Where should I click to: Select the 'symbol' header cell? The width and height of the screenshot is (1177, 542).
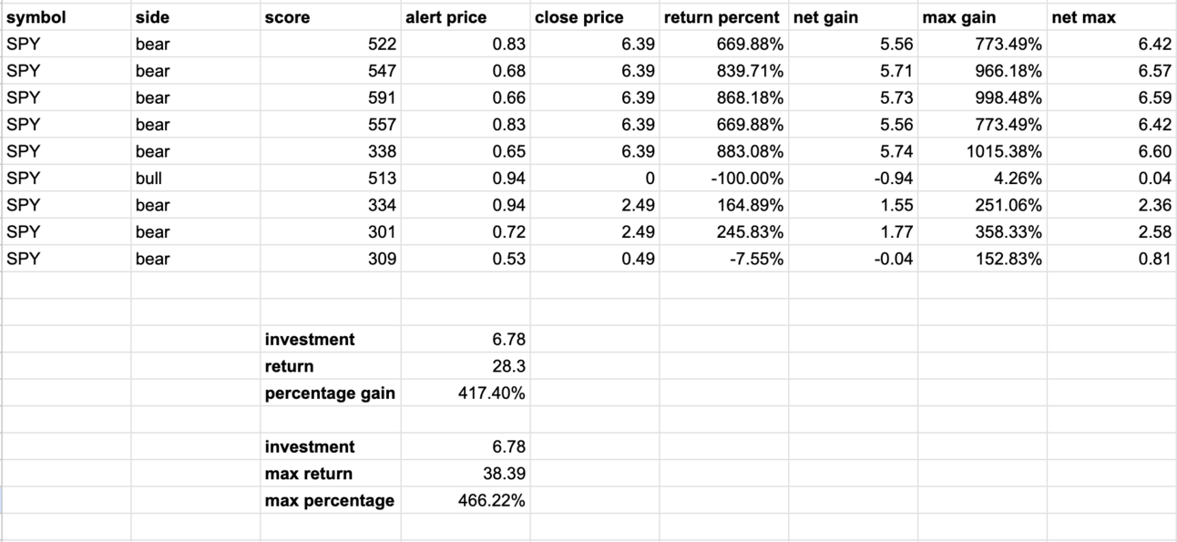[x=66, y=16]
